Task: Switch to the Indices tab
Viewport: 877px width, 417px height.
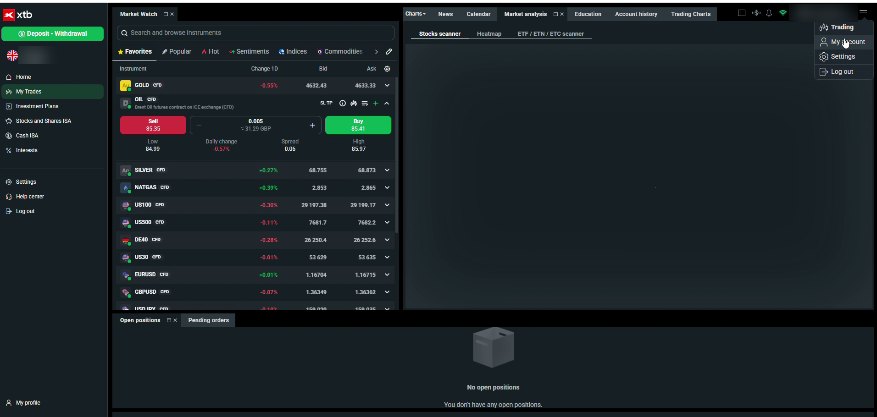Action: [x=293, y=52]
